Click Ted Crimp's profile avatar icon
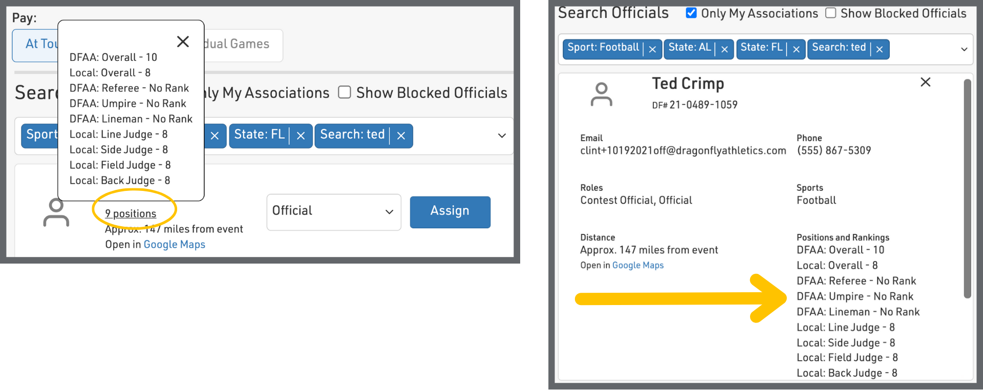The width and height of the screenshot is (983, 390). pyautogui.click(x=602, y=95)
